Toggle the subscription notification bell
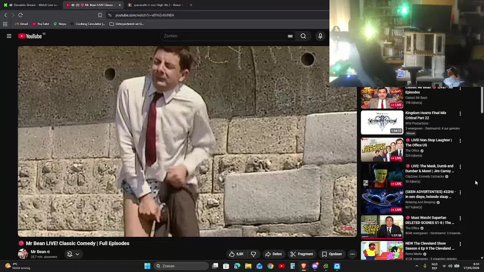Viewport: 484px width, 272px height. pos(70,254)
